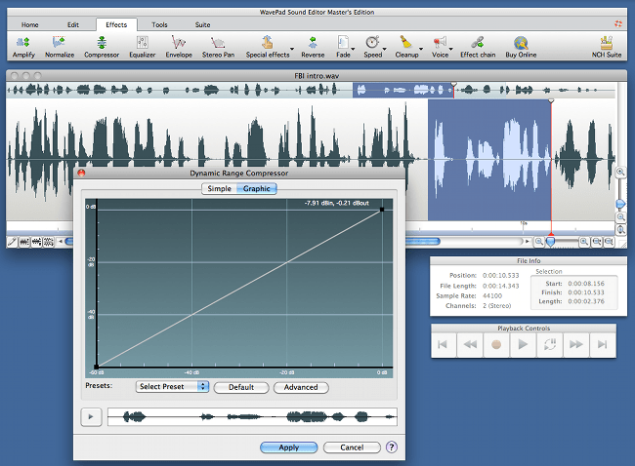Expand the Voice dropdown arrow
This screenshot has height=466, width=635.
[450, 49]
